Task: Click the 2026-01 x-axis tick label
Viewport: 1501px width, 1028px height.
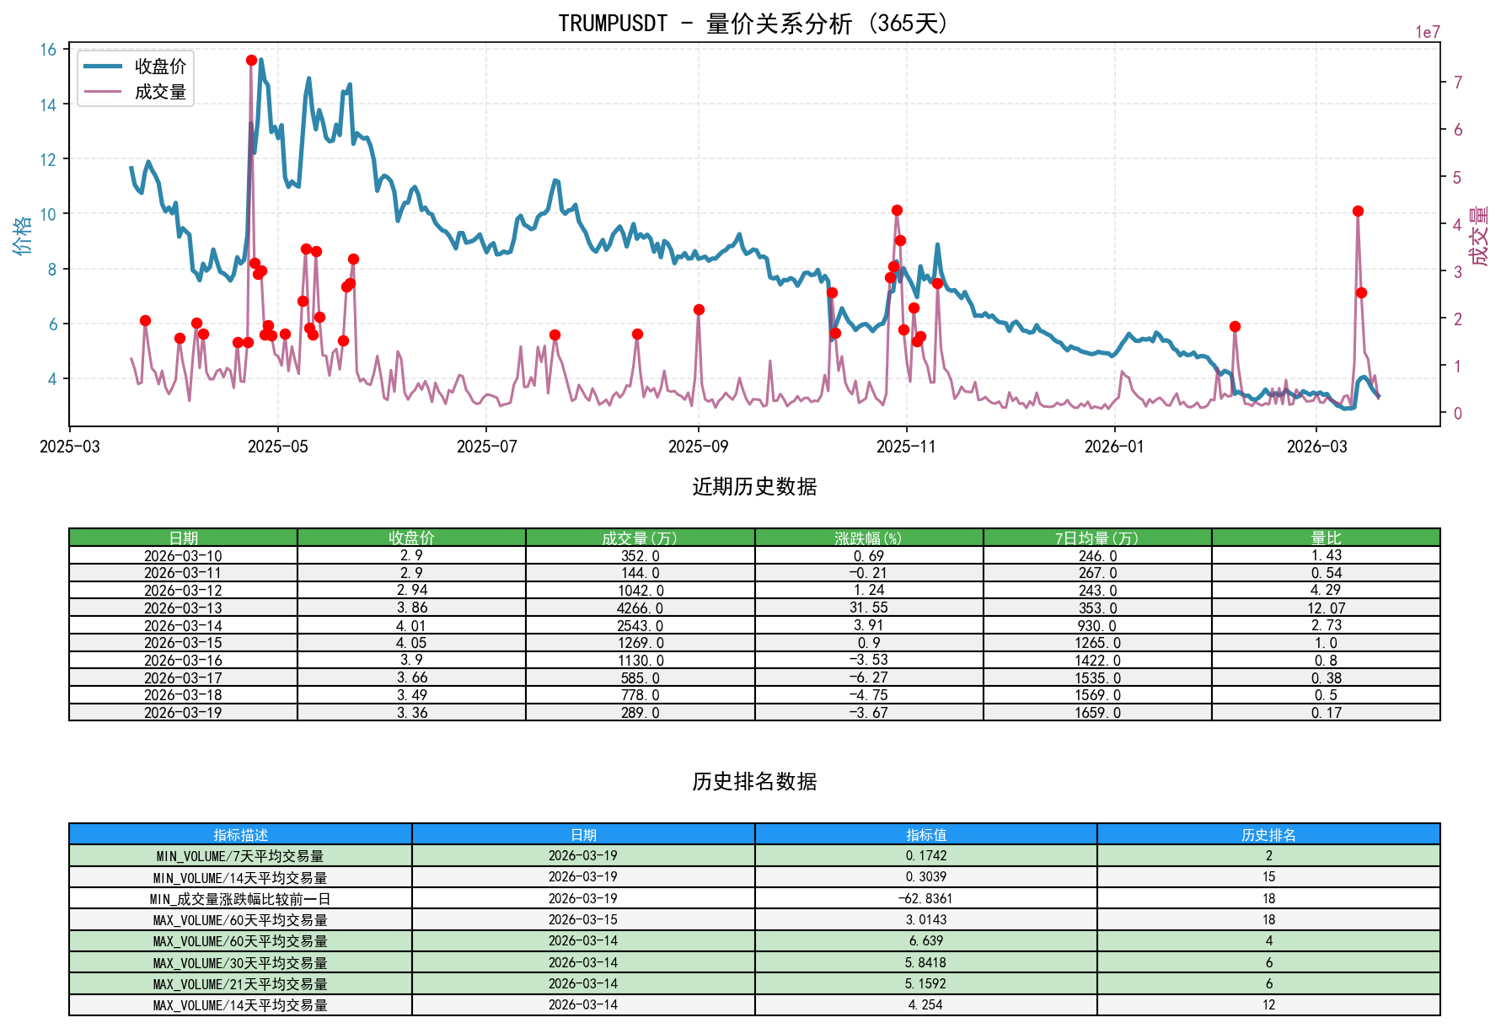Action: [x=1113, y=447]
